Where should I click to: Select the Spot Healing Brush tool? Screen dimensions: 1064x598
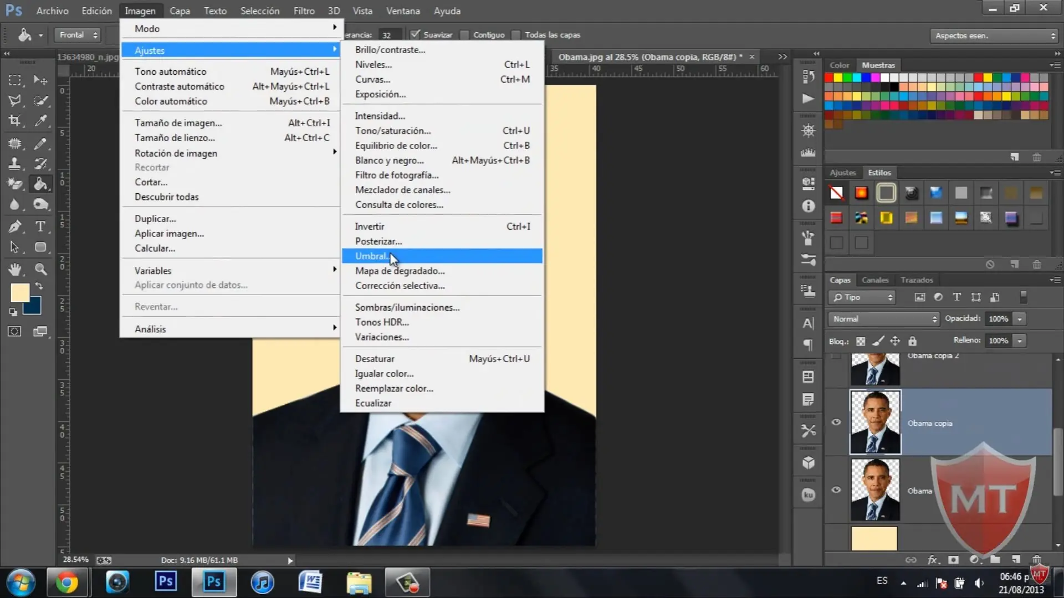(x=15, y=143)
